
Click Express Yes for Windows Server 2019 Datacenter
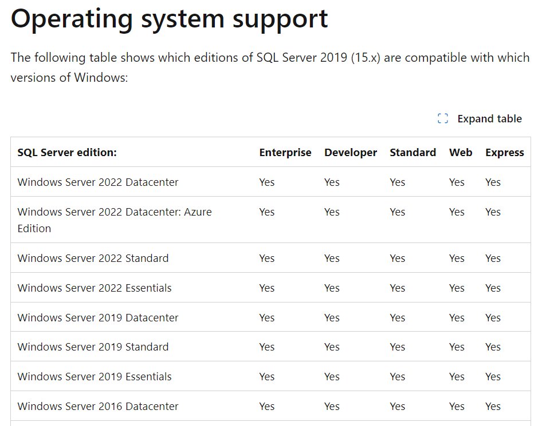tap(493, 318)
